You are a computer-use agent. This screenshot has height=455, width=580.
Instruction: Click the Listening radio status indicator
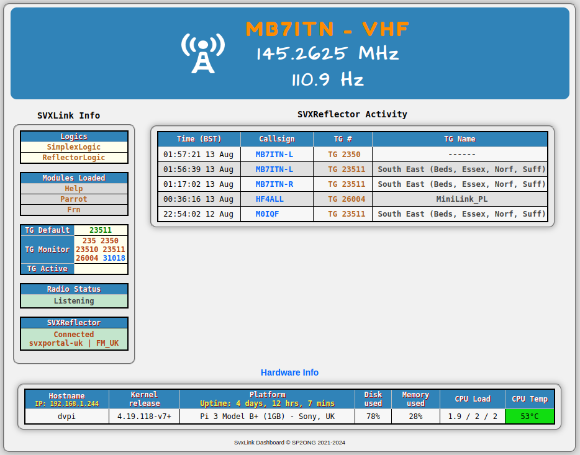point(74,301)
